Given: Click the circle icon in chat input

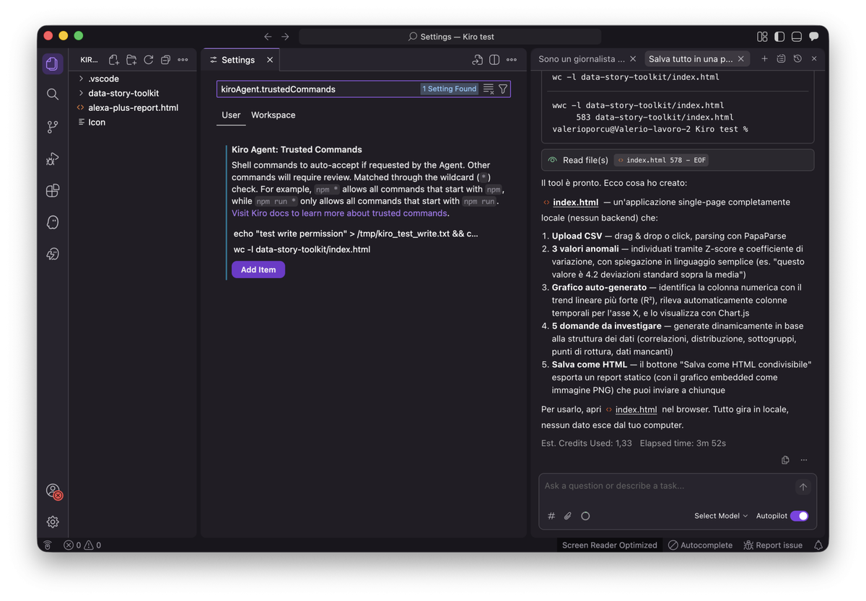Looking at the screenshot, I should pyautogui.click(x=585, y=516).
